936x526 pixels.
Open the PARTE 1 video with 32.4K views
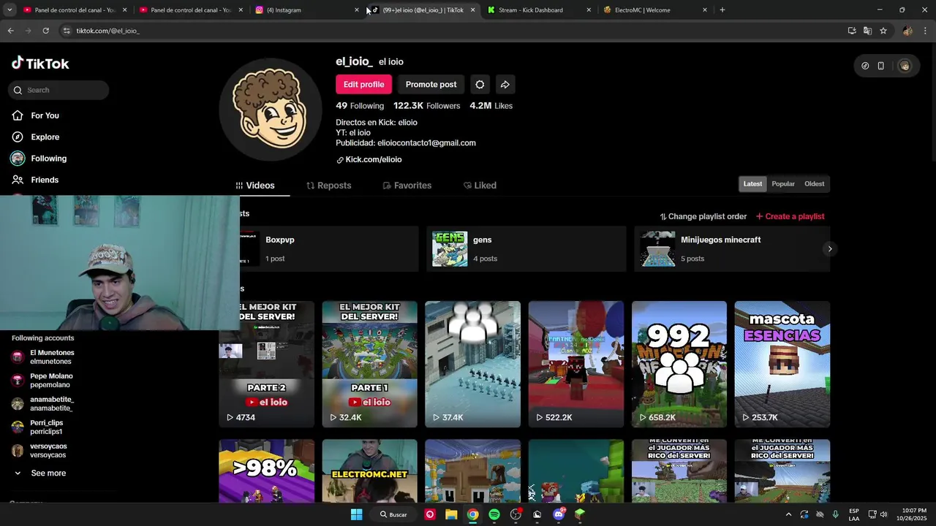click(x=369, y=365)
